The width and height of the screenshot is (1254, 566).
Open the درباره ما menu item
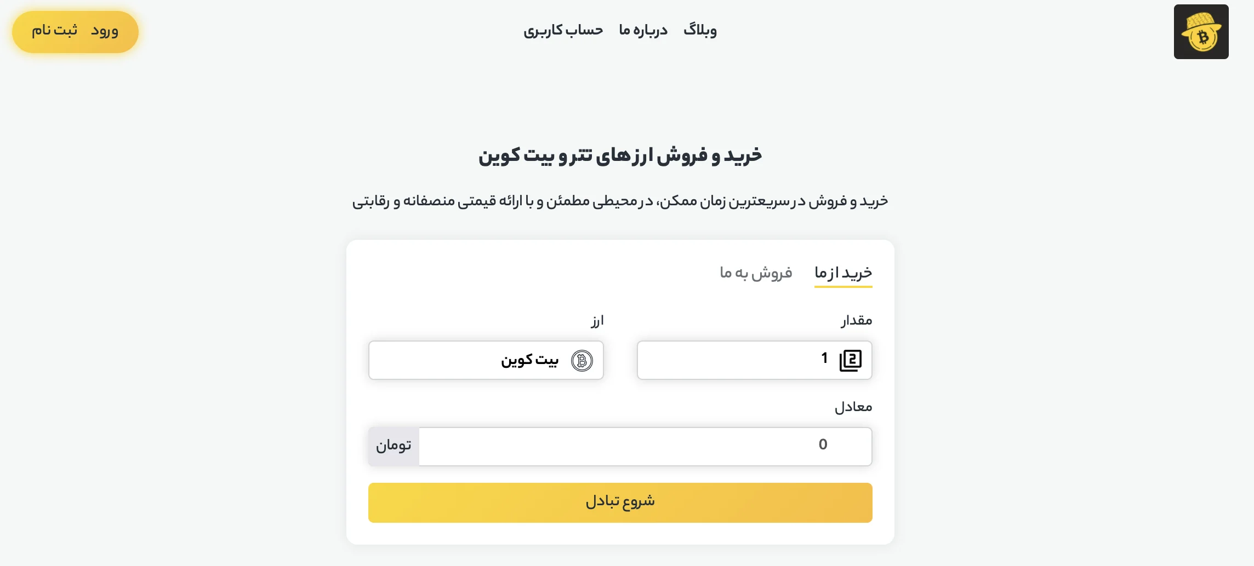643,30
